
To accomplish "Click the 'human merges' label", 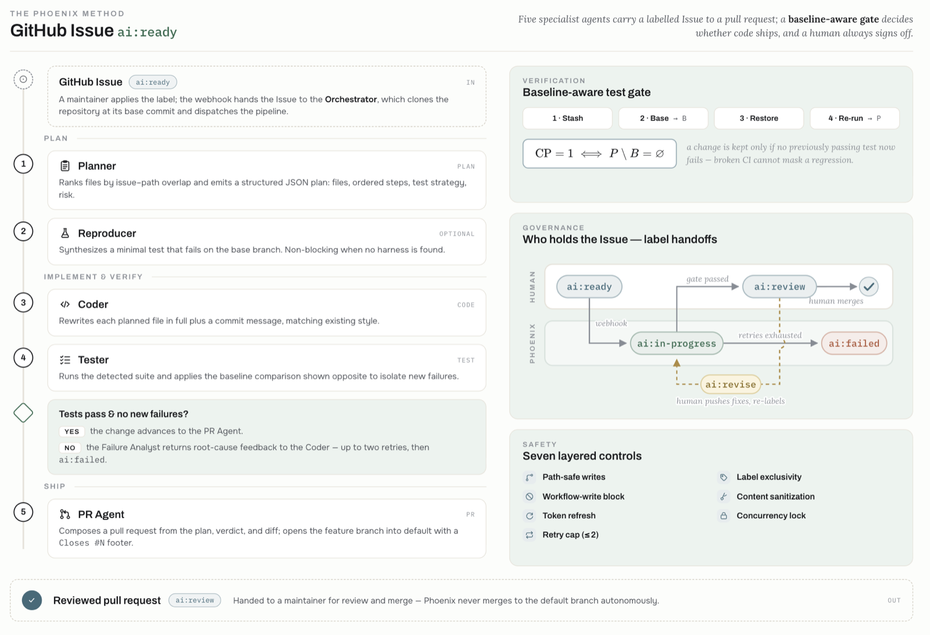I will click(836, 301).
